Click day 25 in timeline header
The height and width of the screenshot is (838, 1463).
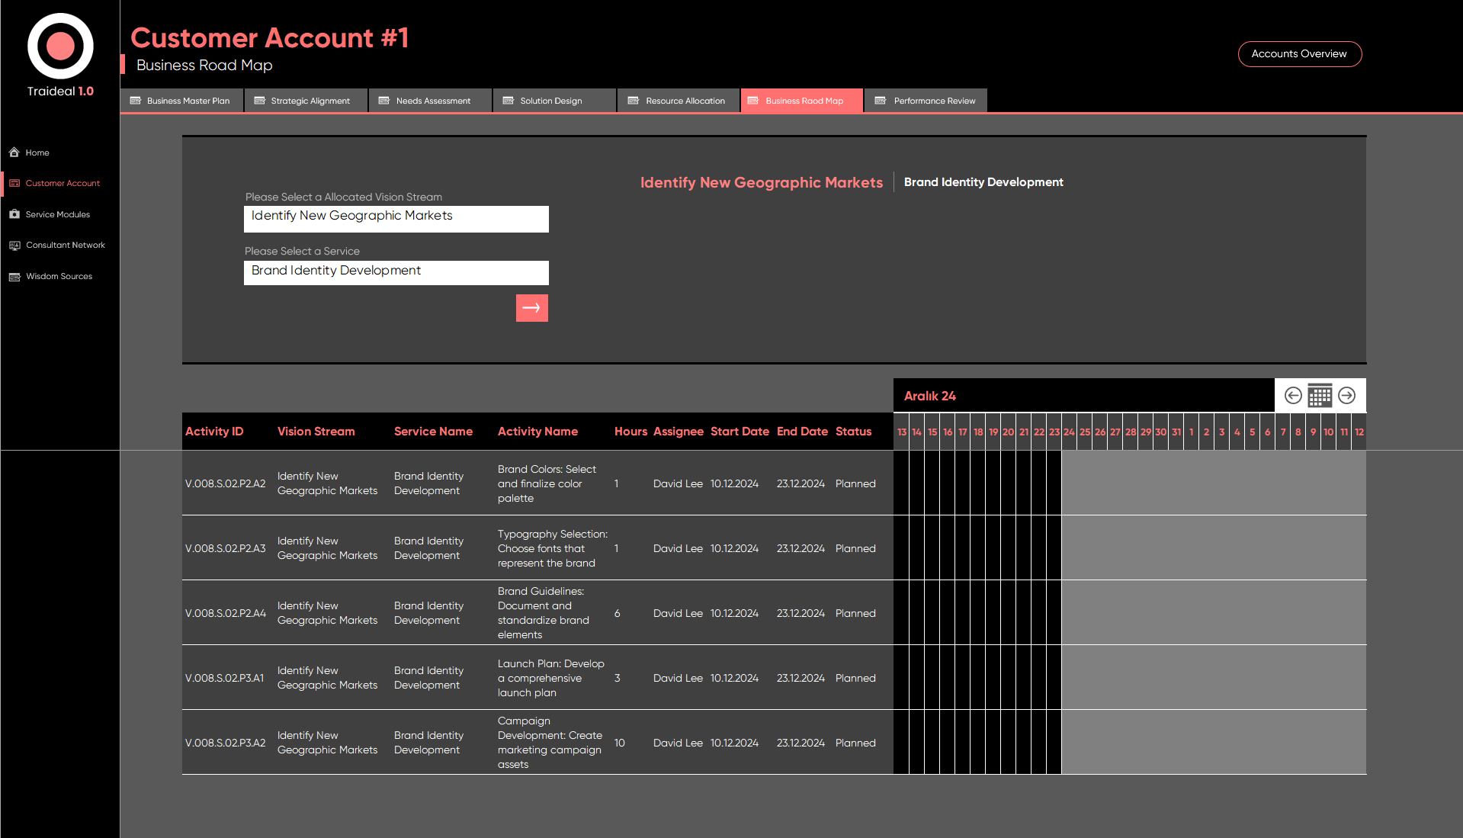(x=1085, y=432)
